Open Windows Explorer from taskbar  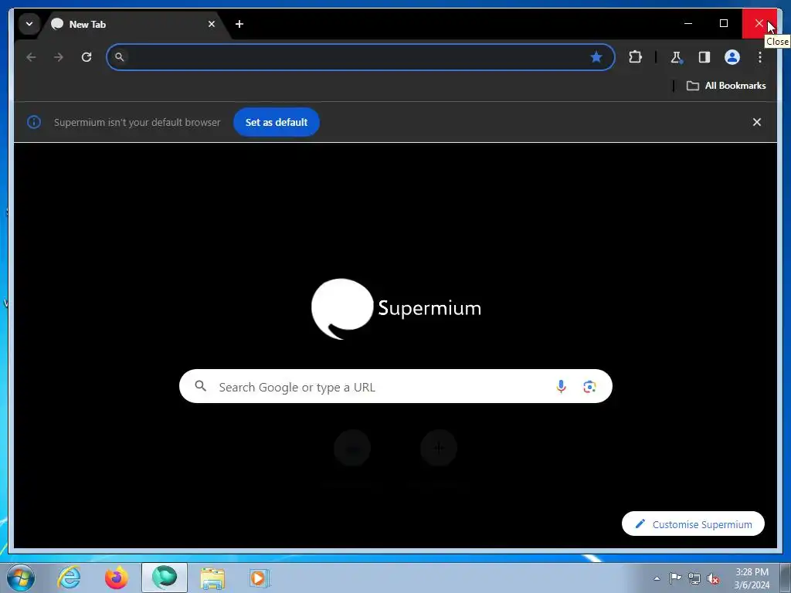pyautogui.click(x=212, y=578)
